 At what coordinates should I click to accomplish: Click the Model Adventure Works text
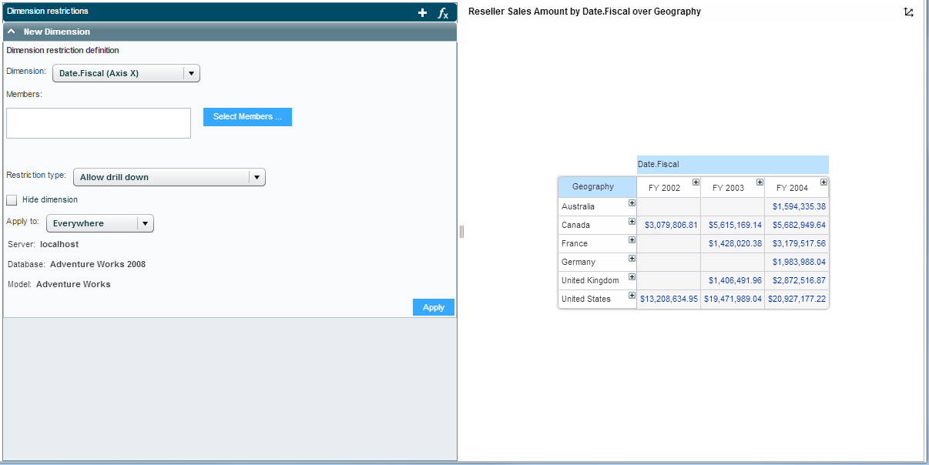point(59,284)
